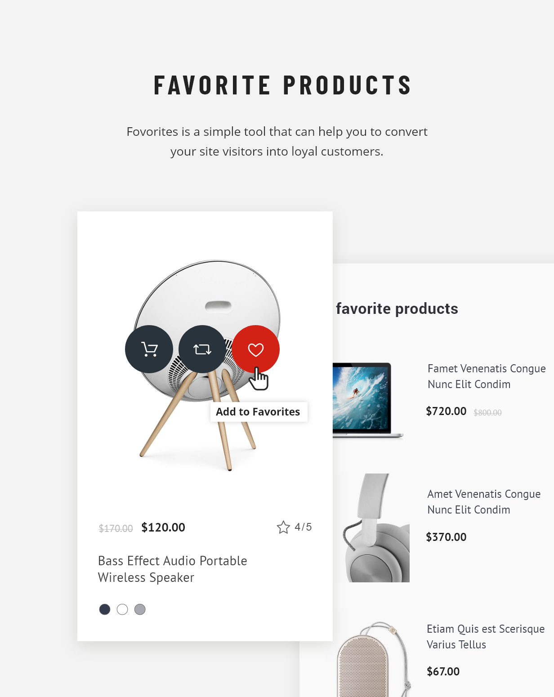Image resolution: width=554 pixels, height=697 pixels.
Task: Click the 4/5 rating text
Action: 303,527
